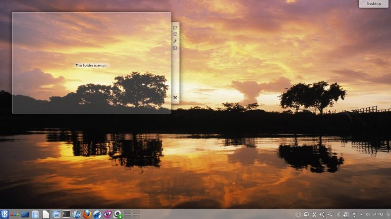Click the blue Show Desktop icon in the panel
This screenshot has width=391, height=219.
click(x=25, y=214)
